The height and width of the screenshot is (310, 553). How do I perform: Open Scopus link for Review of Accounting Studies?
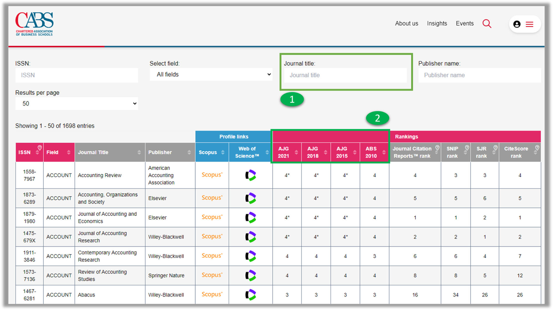click(212, 275)
